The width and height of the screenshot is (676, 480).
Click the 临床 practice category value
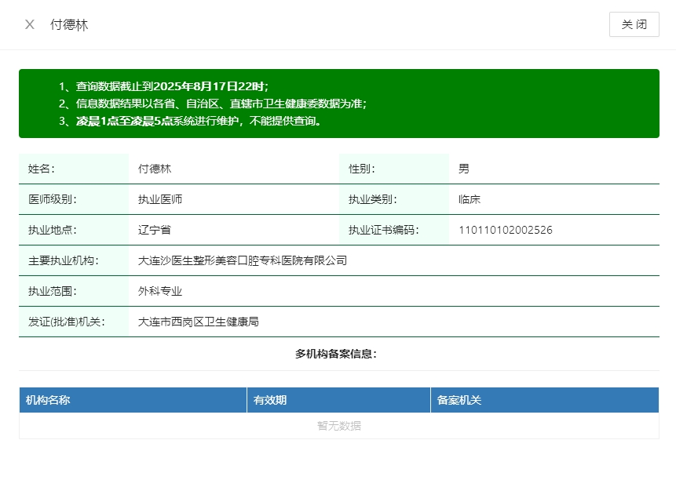(x=470, y=199)
